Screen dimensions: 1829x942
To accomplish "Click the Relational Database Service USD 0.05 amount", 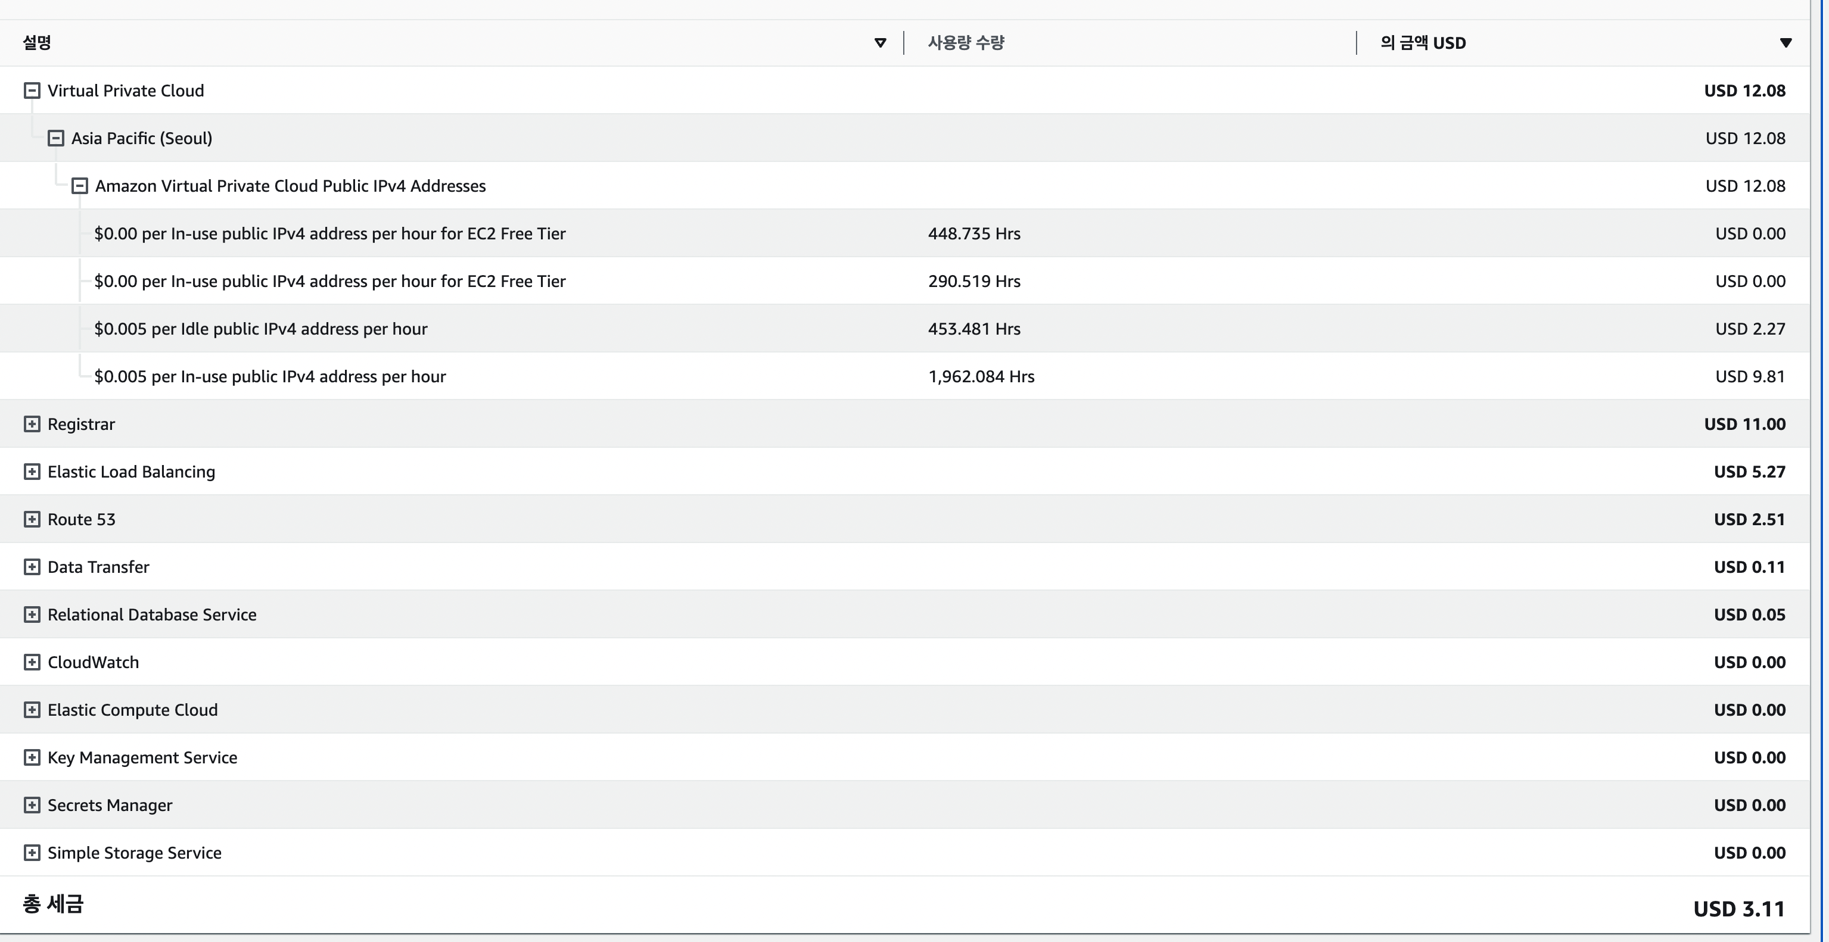I will (1750, 614).
